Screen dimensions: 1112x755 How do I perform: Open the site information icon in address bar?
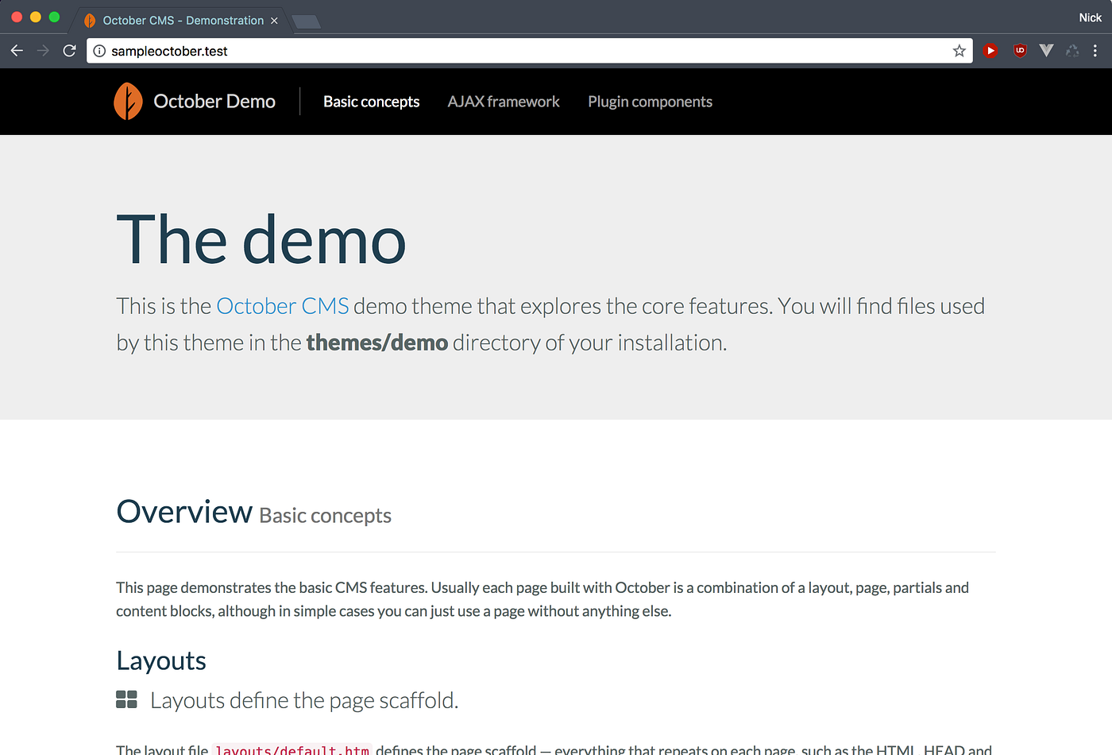(x=98, y=50)
